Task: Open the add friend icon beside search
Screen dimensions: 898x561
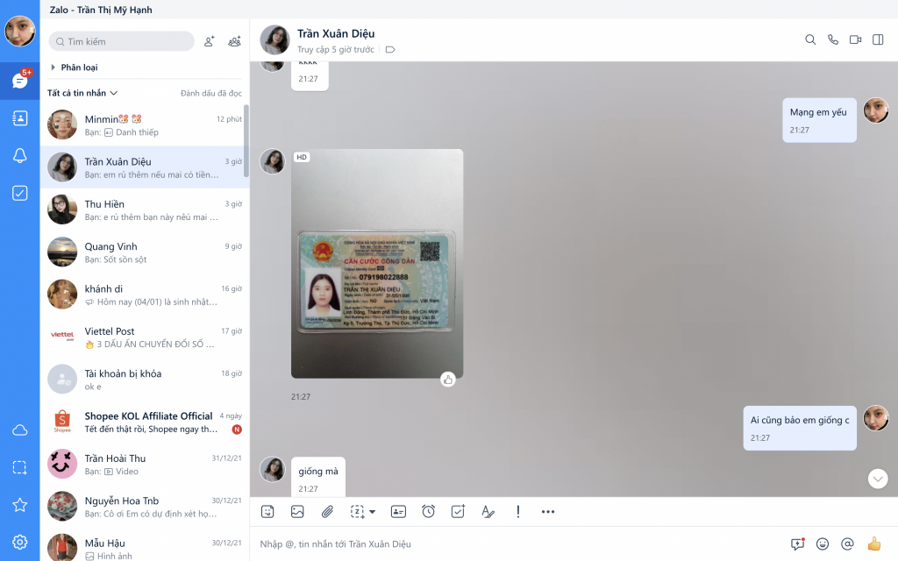Action: coord(209,41)
